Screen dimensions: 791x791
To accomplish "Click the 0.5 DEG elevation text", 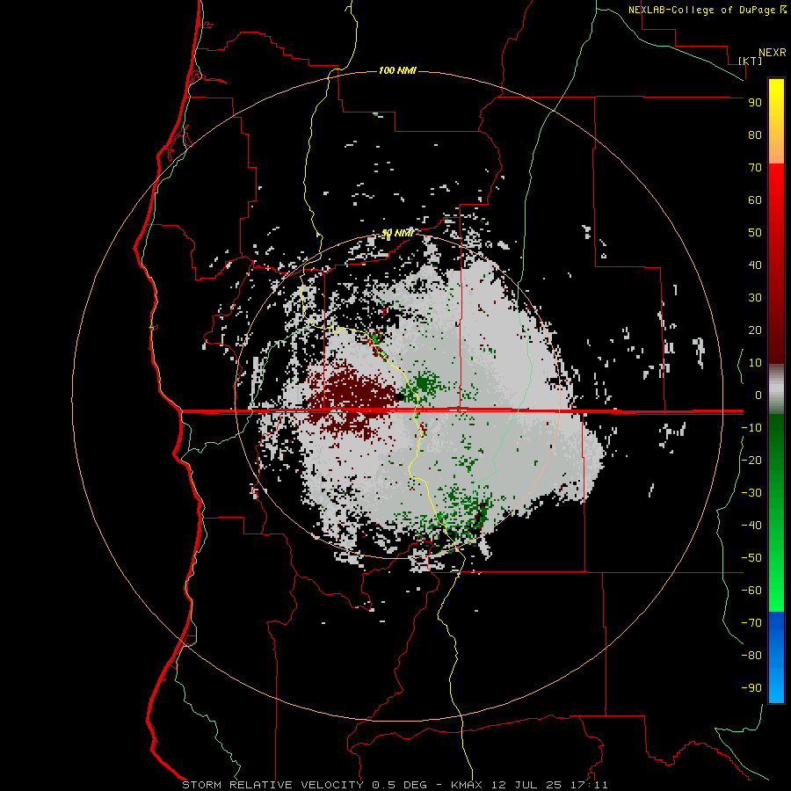I will point(400,785).
